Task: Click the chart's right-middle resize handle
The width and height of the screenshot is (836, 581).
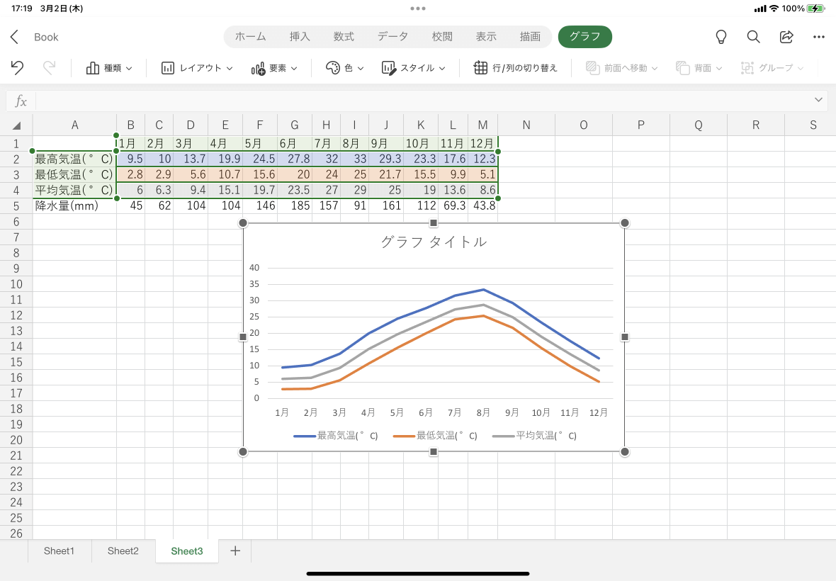Action: (x=625, y=337)
